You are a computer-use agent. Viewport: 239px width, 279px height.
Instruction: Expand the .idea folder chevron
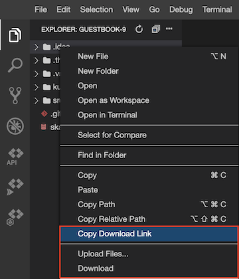36,47
